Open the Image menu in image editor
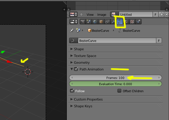169x120 pixels. pos(102,15)
